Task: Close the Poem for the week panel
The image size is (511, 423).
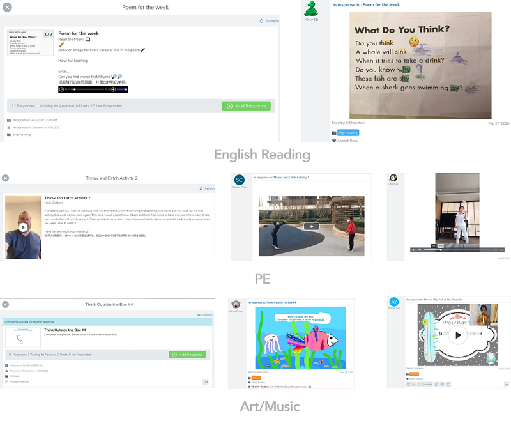Action: coord(7,8)
